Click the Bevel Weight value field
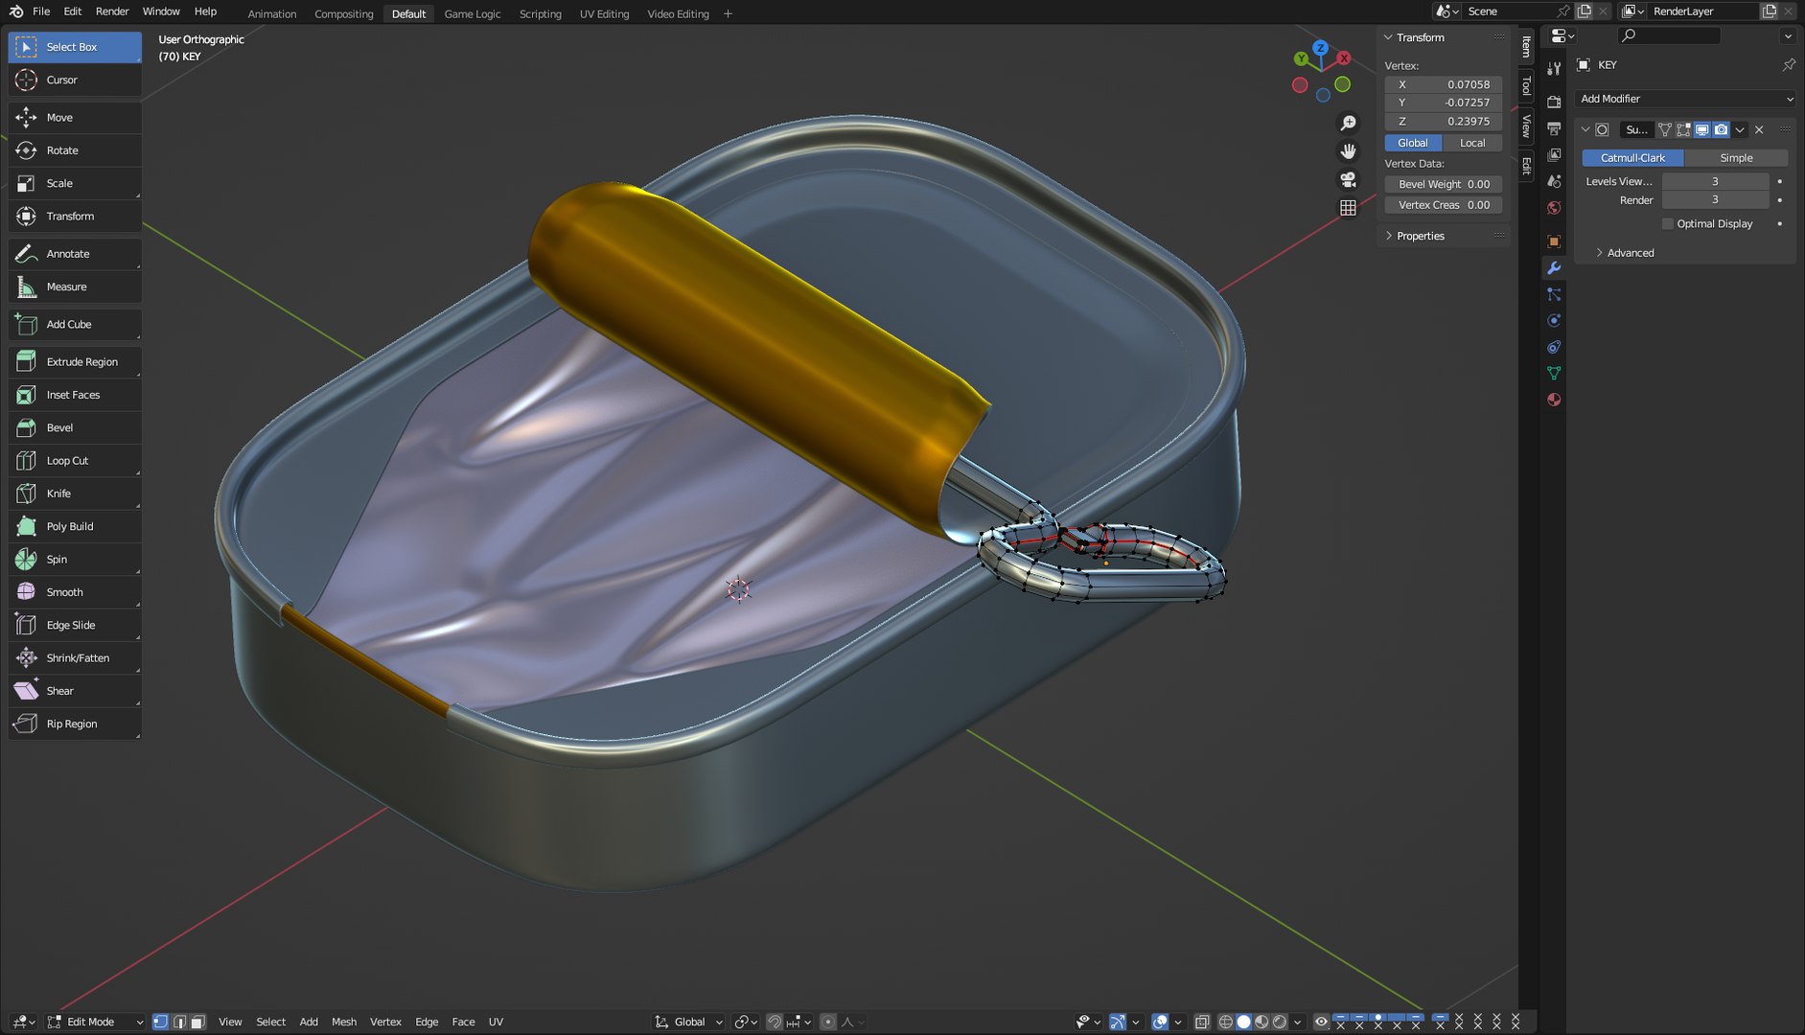 point(1444,184)
